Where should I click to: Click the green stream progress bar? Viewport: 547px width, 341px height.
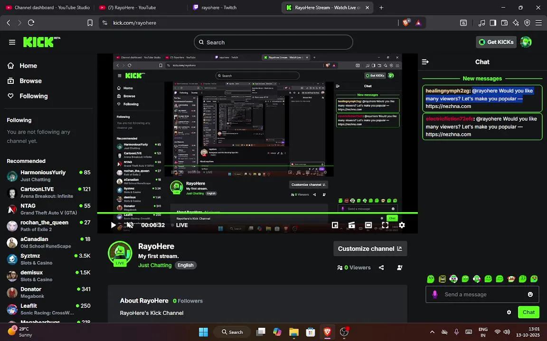pyautogui.click(x=257, y=213)
